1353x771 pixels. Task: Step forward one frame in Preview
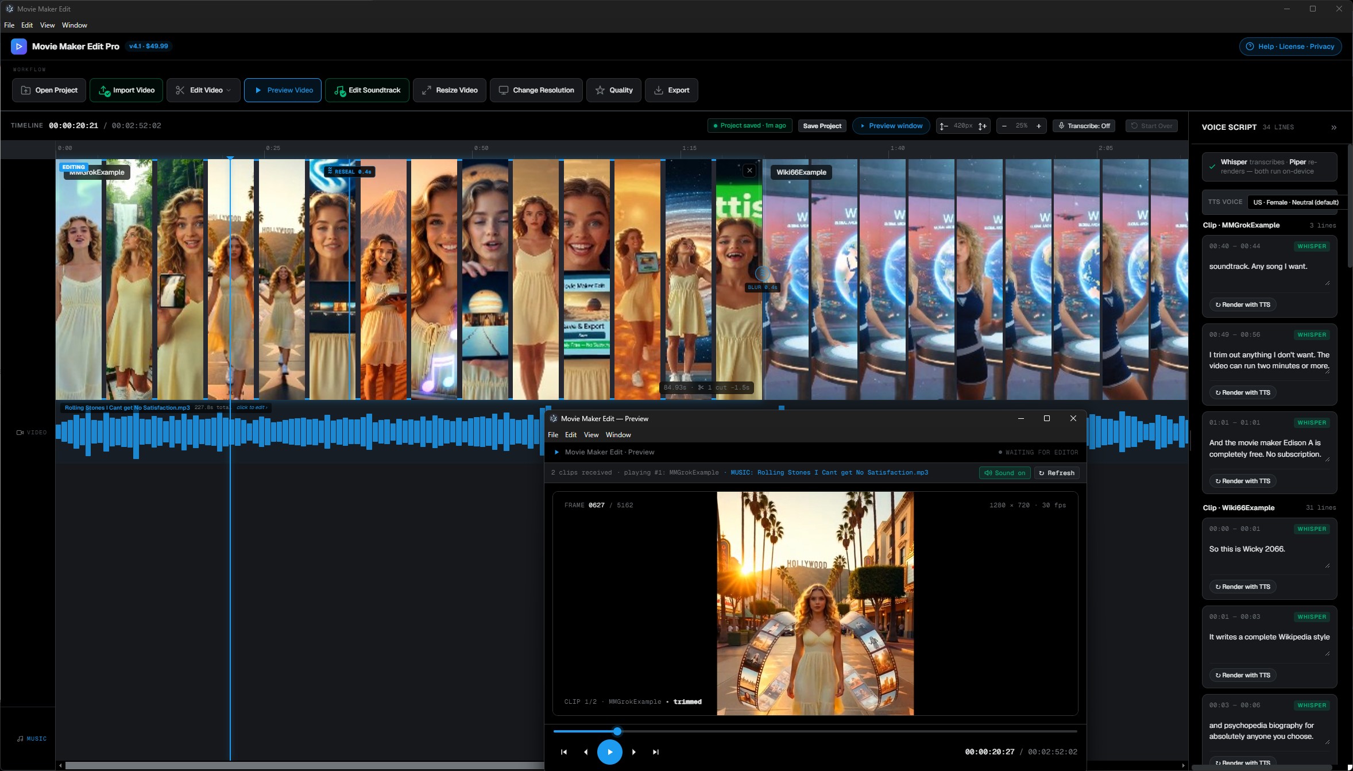633,751
